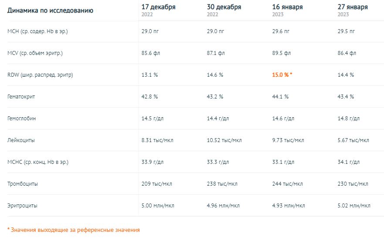The height and width of the screenshot is (241, 384).
Task: Select the Эритроциты row label
Action: (23, 206)
